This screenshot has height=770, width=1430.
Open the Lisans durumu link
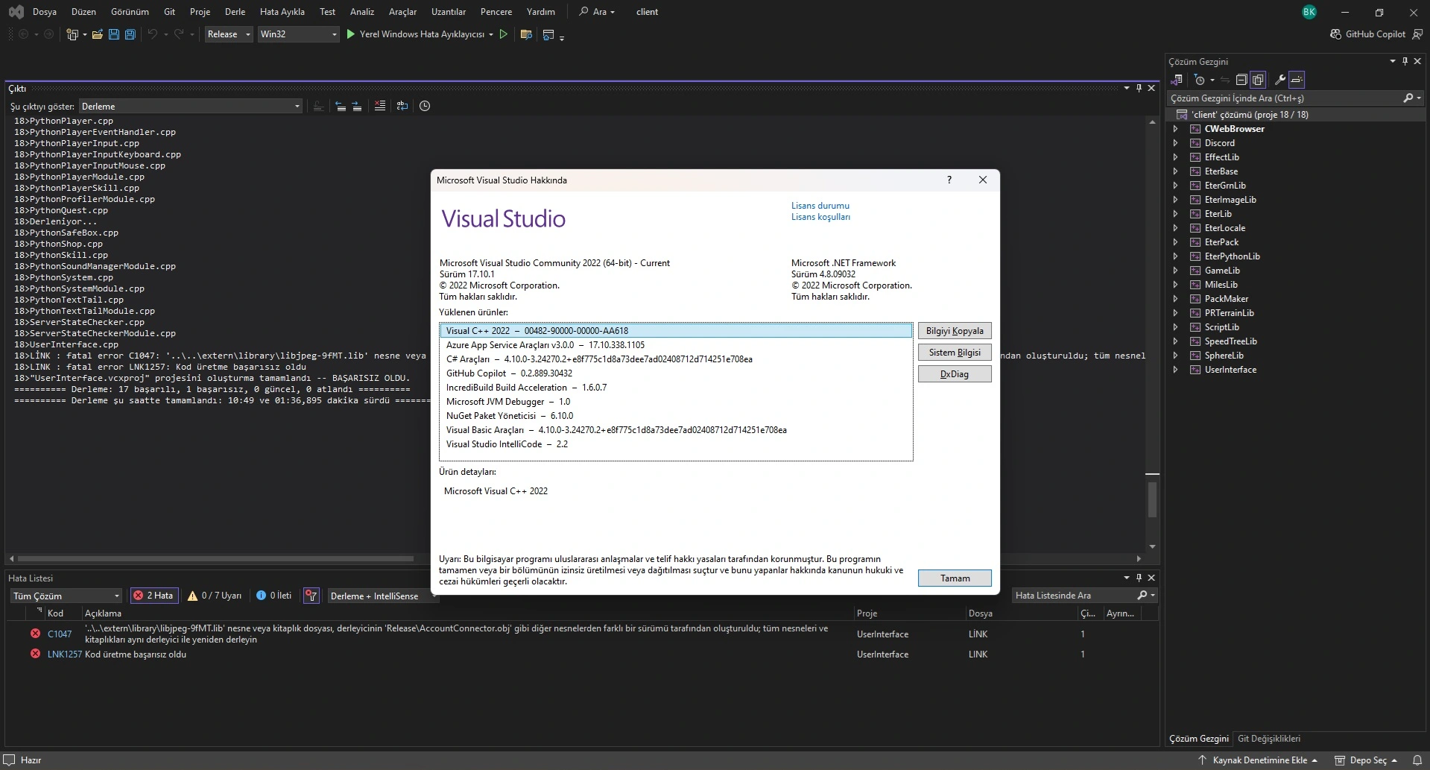pos(820,206)
